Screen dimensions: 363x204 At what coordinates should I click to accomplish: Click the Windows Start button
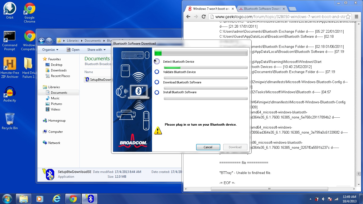(7, 199)
